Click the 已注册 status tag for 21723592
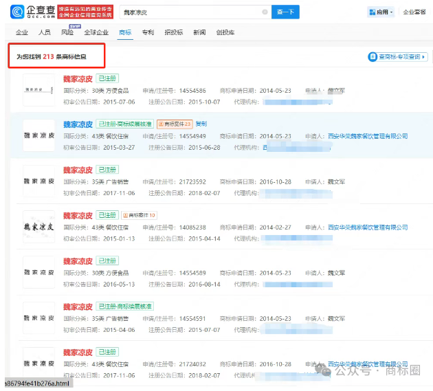This screenshot has width=433, height=391. click(107, 170)
